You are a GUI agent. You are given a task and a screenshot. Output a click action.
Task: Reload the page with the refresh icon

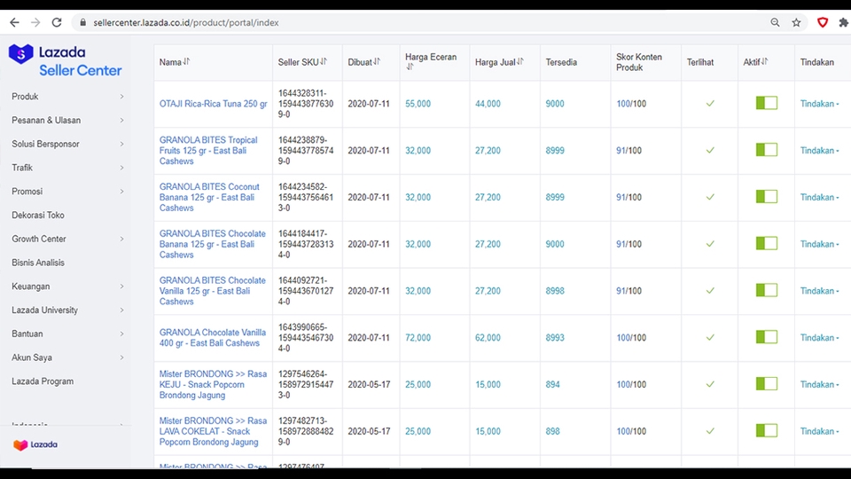click(57, 22)
